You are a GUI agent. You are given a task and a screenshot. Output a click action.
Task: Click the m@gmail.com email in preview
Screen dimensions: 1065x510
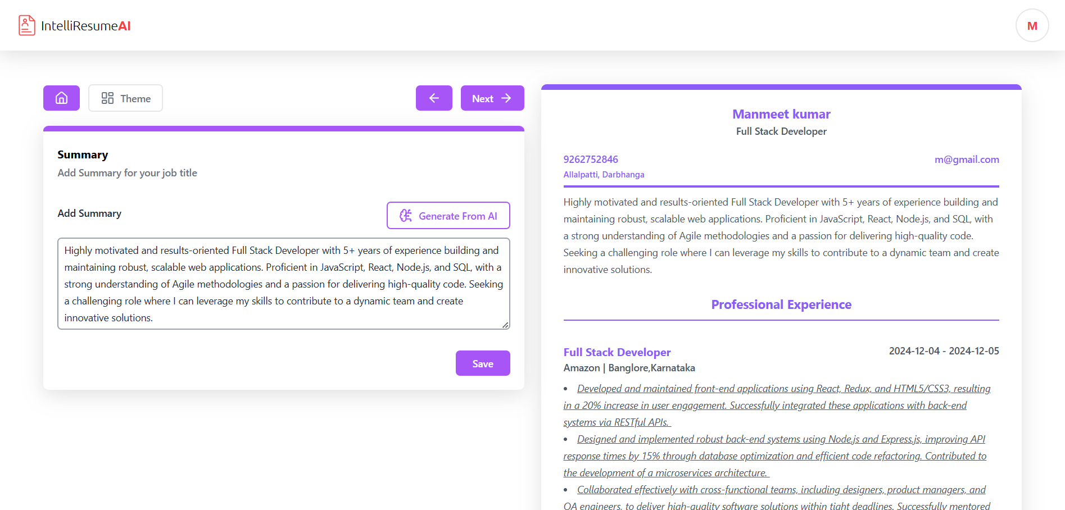pyautogui.click(x=967, y=160)
